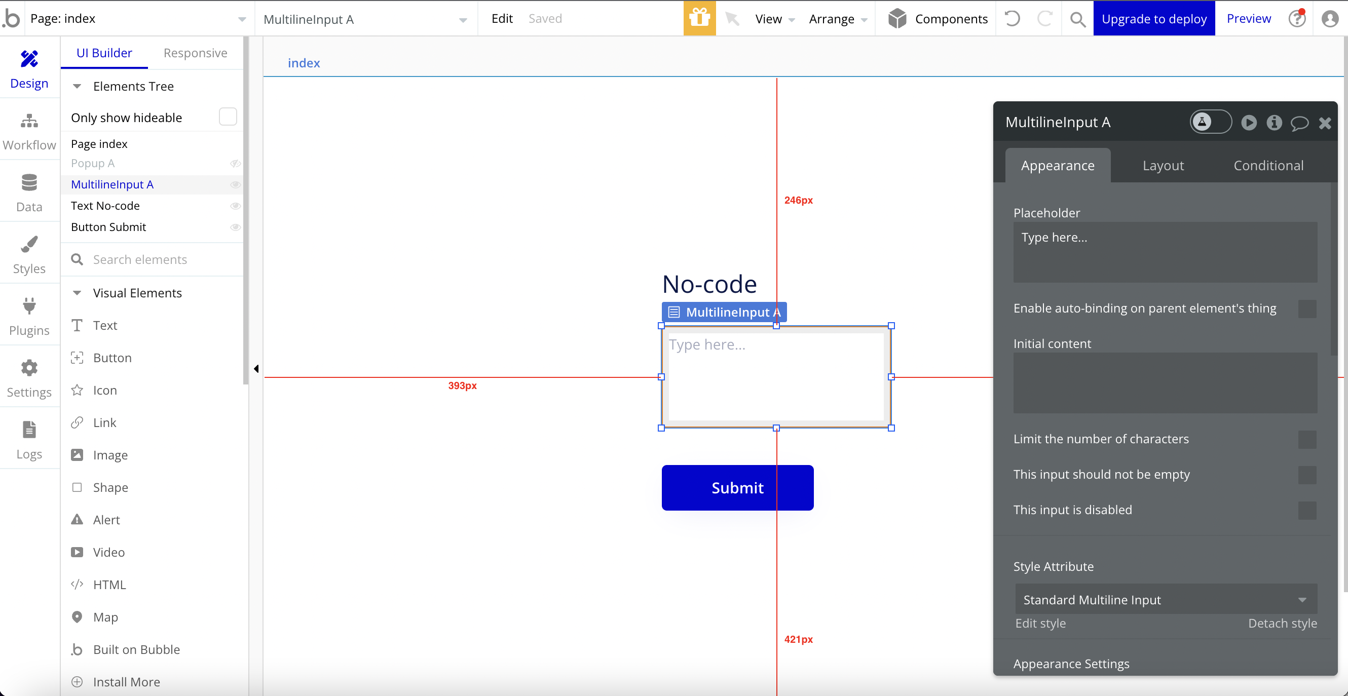Add a Button element from palette

(112, 358)
